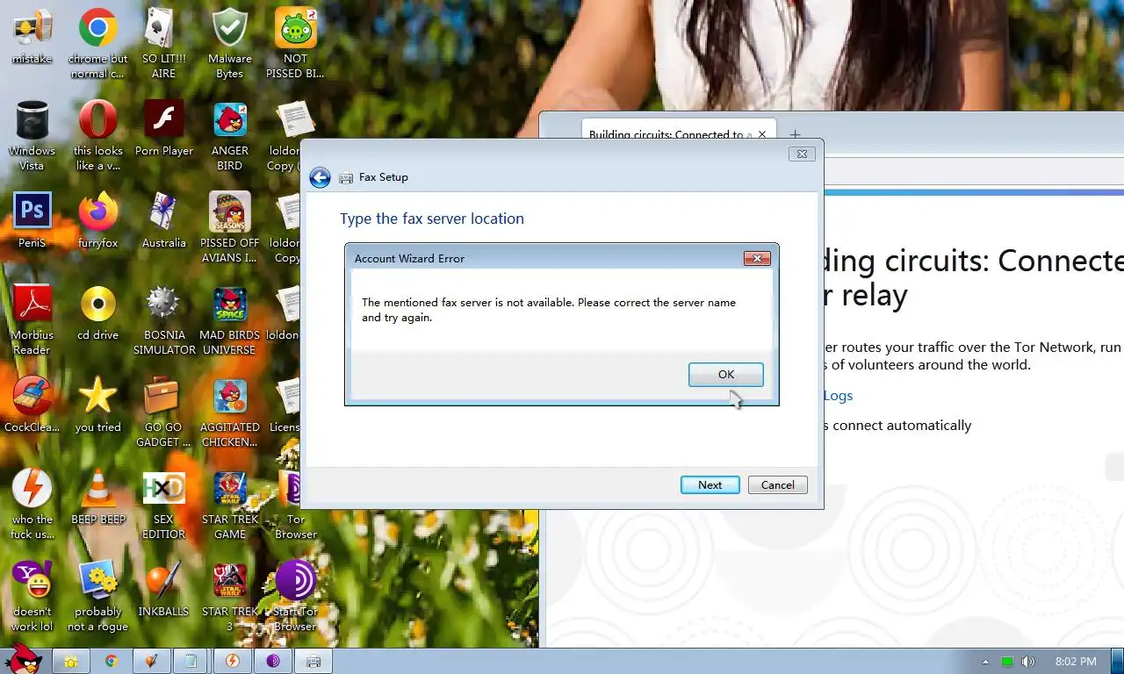Open the HxD editor desktop icon
Viewport: 1124px width, 674px height.
[x=164, y=503]
